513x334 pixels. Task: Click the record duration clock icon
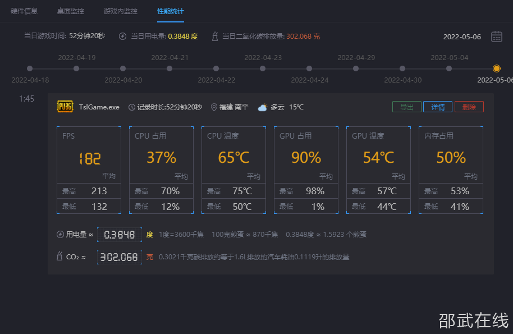(x=132, y=107)
